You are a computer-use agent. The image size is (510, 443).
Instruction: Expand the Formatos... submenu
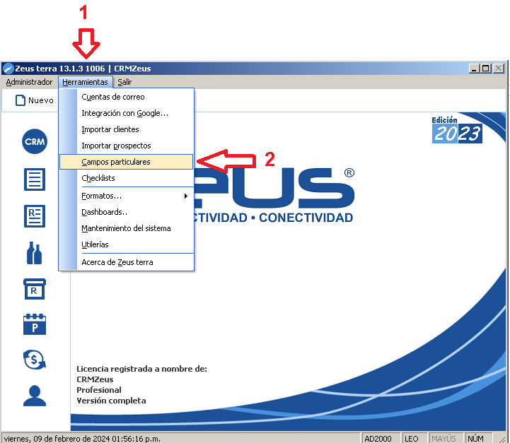point(127,196)
